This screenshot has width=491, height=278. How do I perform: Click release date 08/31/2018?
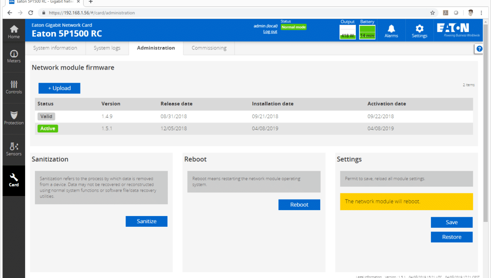[173, 116]
